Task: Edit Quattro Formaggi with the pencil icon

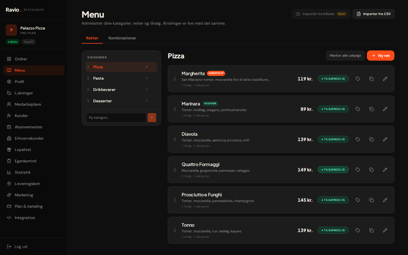Action: coord(385,170)
